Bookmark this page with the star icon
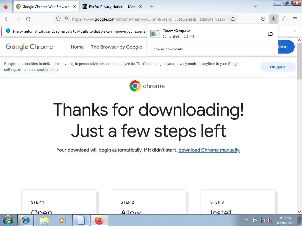 233,19
